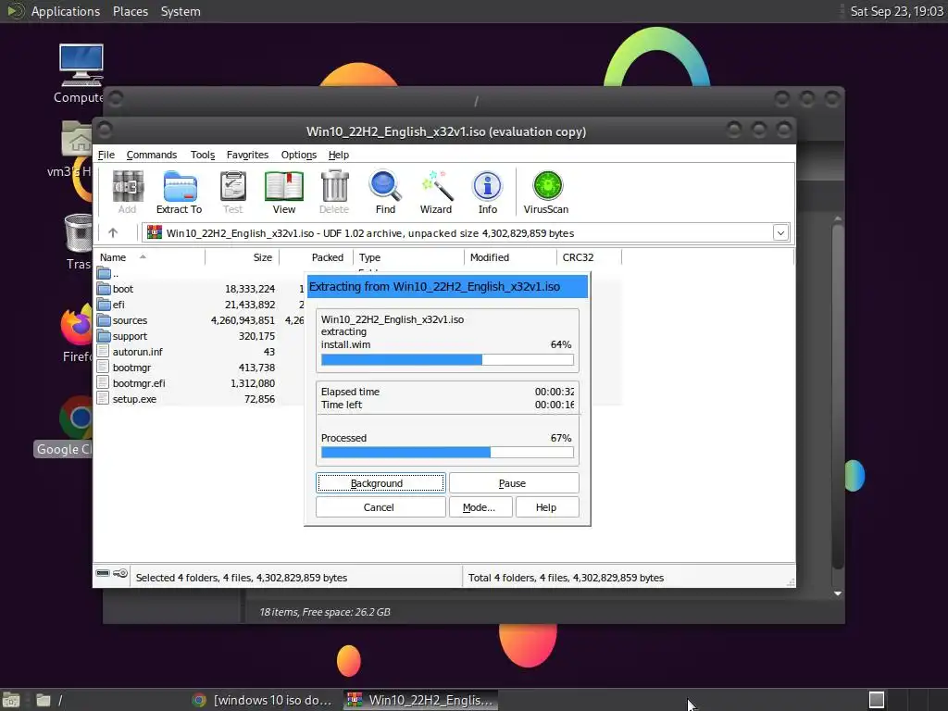Sort by the Name column header
Screen dimensions: 948x711
click(150, 257)
